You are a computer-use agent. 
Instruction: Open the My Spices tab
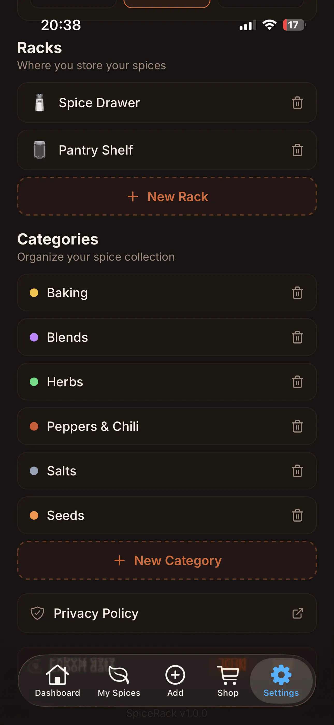pos(119,681)
